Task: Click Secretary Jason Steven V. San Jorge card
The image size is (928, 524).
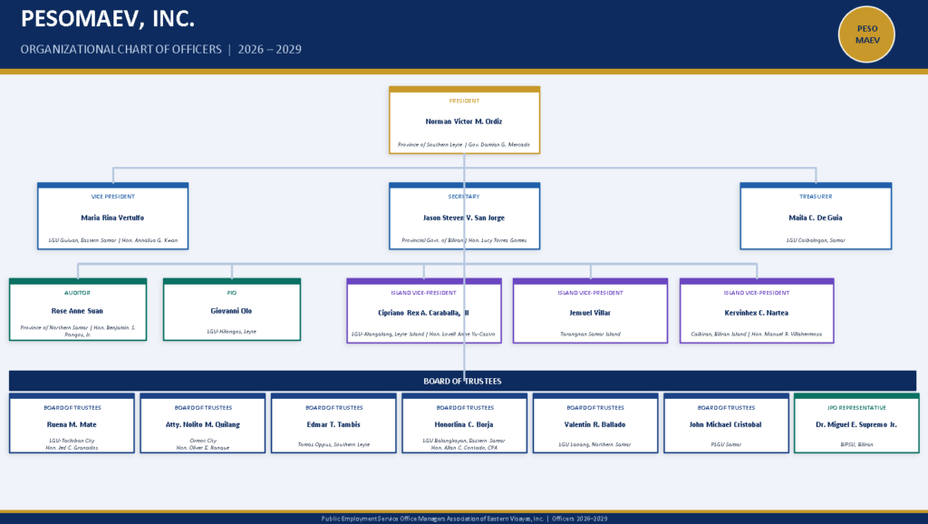Action: (x=464, y=217)
